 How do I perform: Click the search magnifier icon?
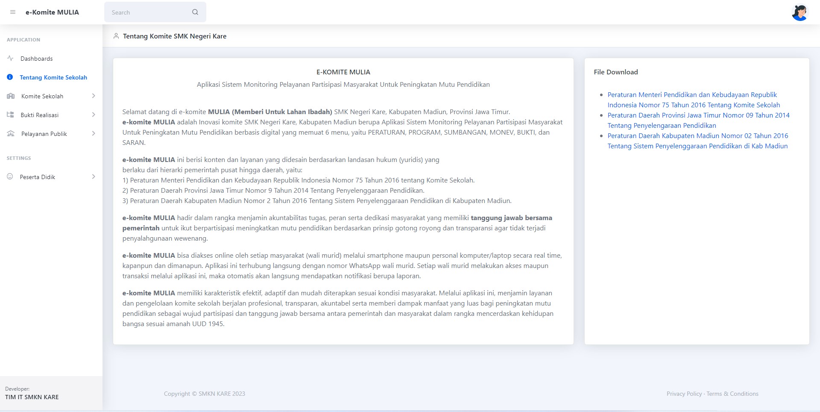195,12
